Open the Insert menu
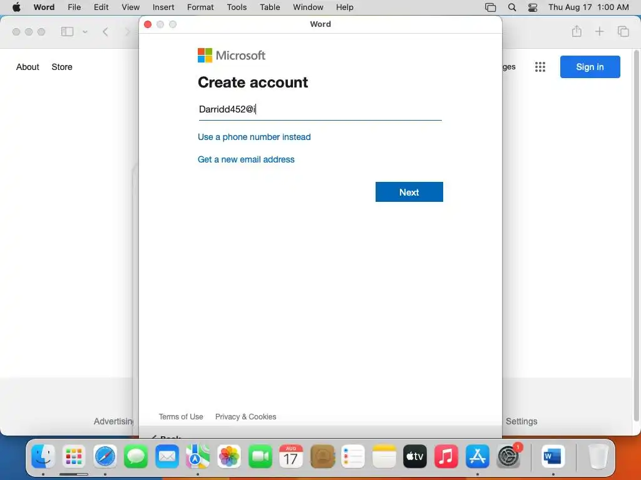The width and height of the screenshot is (641, 480). coord(163,7)
